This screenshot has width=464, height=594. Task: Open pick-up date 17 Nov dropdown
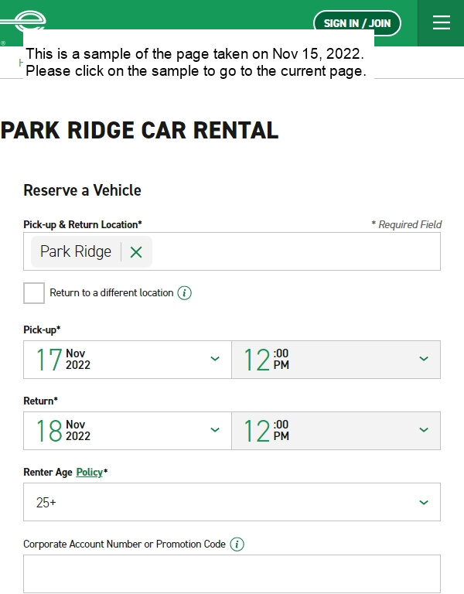(128, 360)
